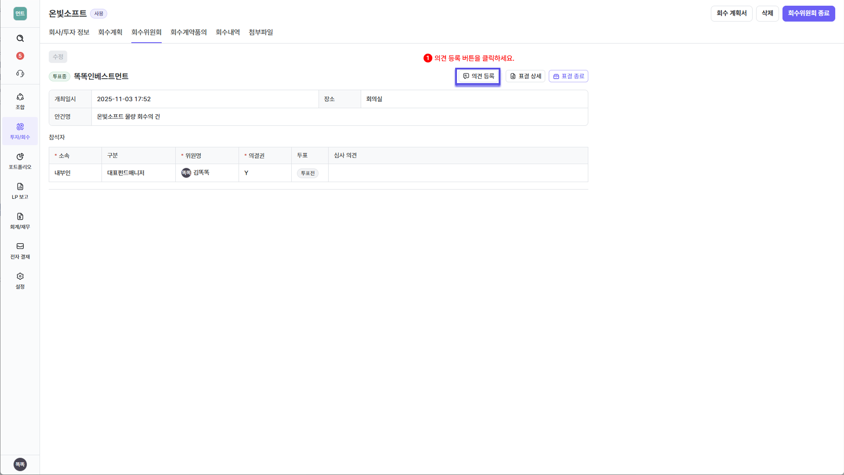844x475 pixels.
Task: Switch to 회사/투자 정보 tab
Action: click(69, 32)
